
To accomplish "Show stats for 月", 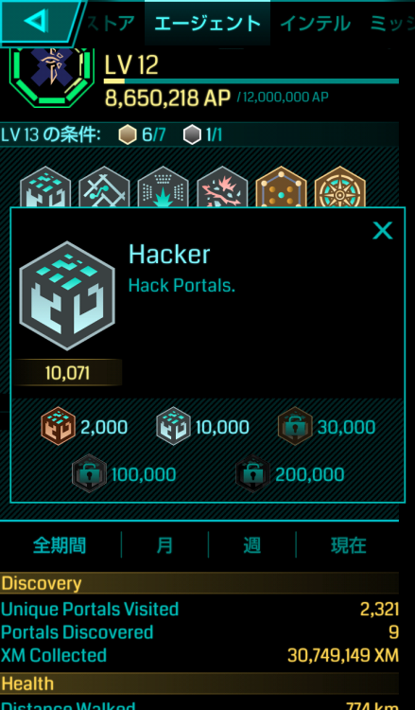I will (x=164, y=545).
